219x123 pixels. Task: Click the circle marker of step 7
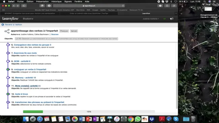[8, 53]
